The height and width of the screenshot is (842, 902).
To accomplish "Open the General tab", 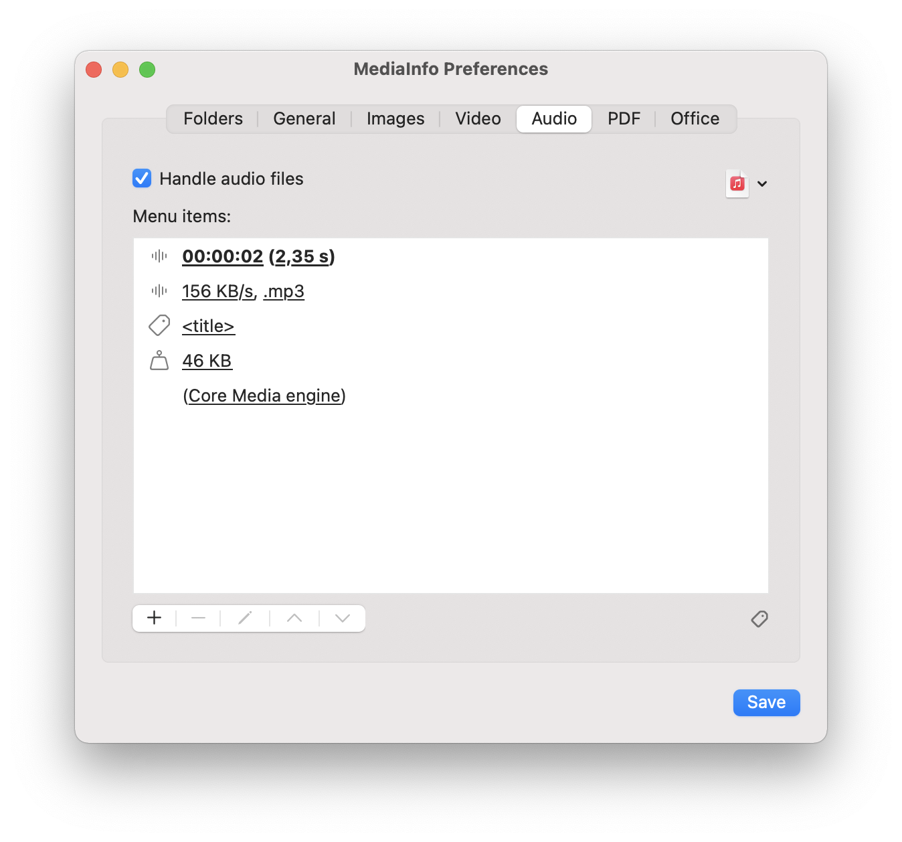I will [x=304, y=119].
